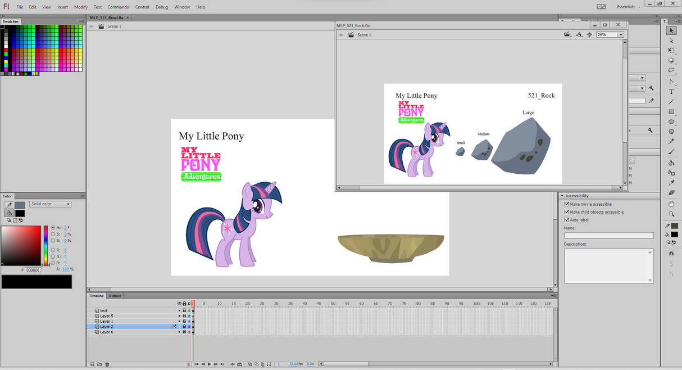The height and width of the screenshot is (370, 682).
Task: Select the G green radio button
Action: [x=53, y=256]
